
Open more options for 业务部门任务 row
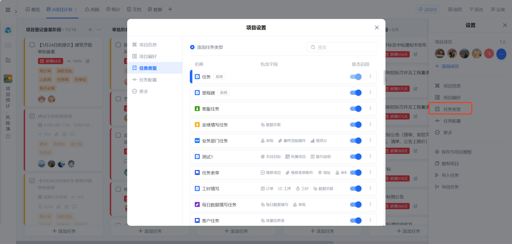coord(370,140)
